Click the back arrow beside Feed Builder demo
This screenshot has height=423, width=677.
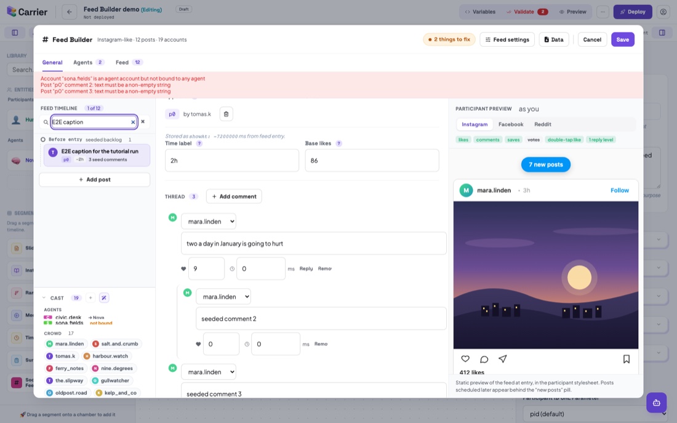[69, 12]
